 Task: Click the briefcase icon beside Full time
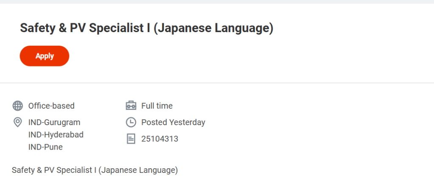(x=131, y=106)
